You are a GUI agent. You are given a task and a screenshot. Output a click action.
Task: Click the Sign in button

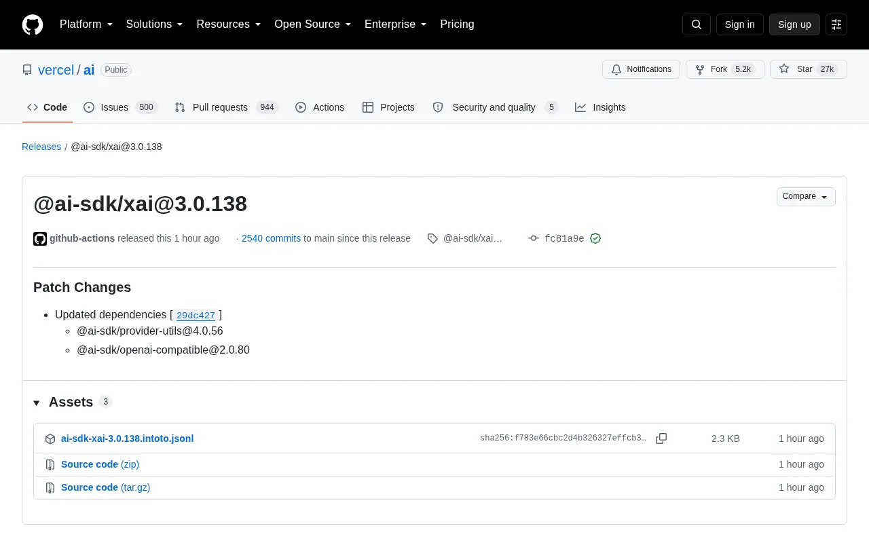[739, 24]
